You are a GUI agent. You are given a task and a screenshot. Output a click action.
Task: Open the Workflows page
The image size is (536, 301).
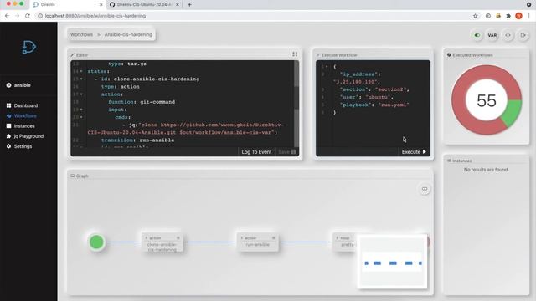click(x=25, y=115)
